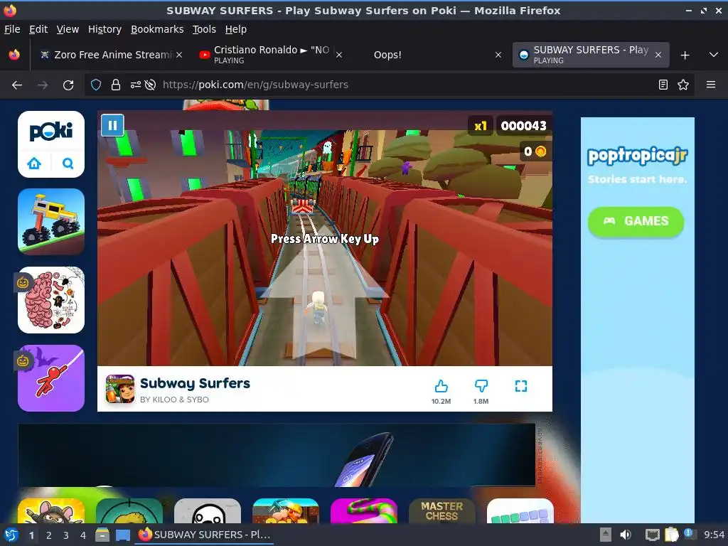
Task: Click the phone advertisement banner
Action: (x=277, y=455)
